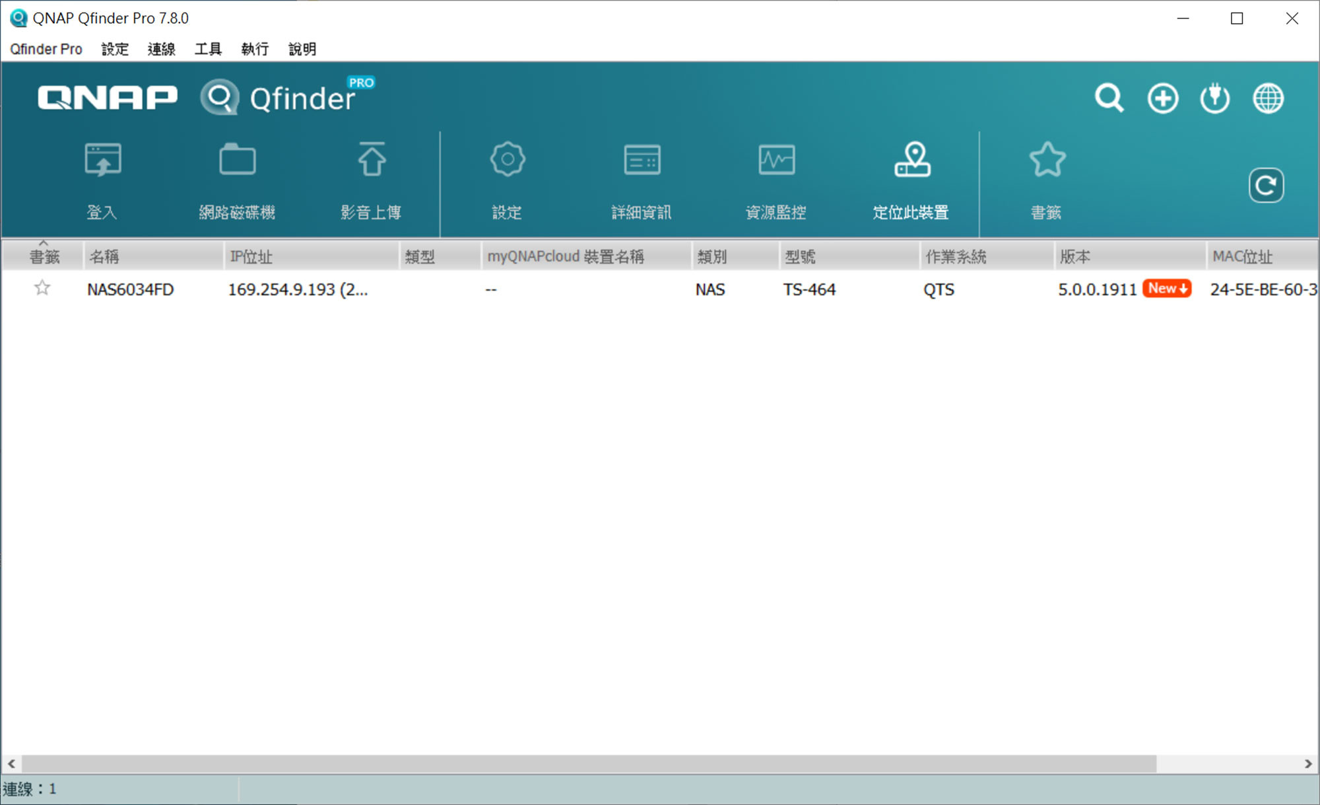
Task: Sort by 類型 column header
Action: click(x=440, y=256)
